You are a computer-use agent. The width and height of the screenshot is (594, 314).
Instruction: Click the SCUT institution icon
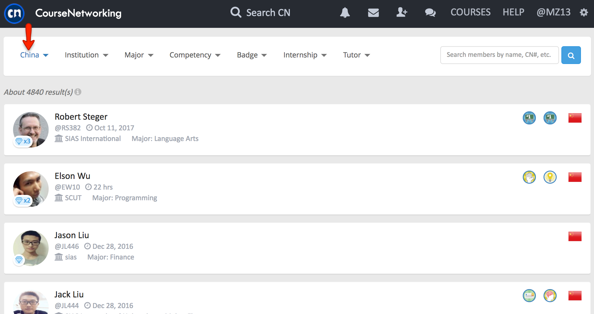click(x=59, y=198)
